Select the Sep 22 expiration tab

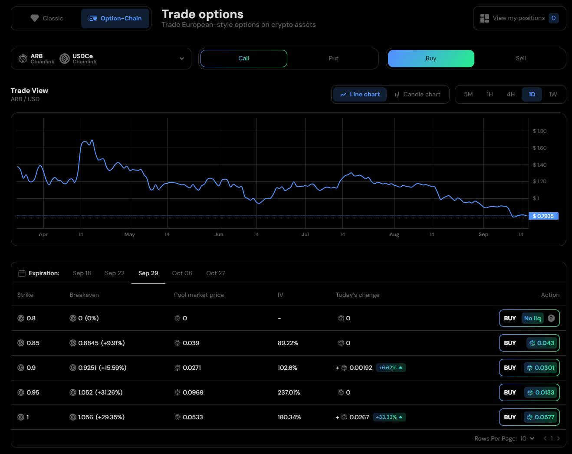point(115,273)
